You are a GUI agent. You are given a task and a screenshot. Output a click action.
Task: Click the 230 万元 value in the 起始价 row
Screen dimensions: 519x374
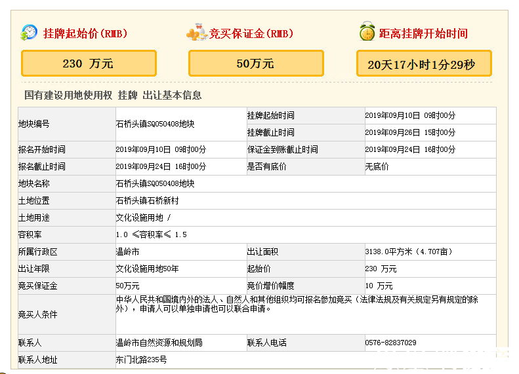coord(381,269)
